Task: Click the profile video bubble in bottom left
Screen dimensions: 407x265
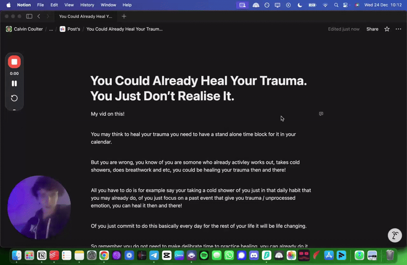Action: pos(39,207)
